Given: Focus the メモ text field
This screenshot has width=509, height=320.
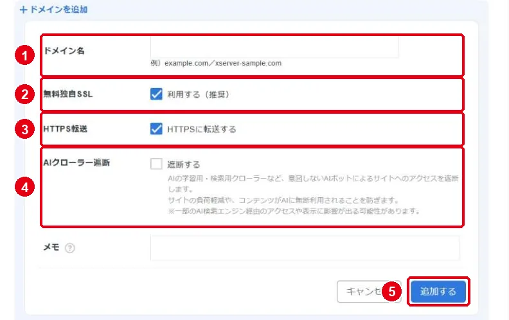Looking at the screenshot, I should tap(305, 248).
